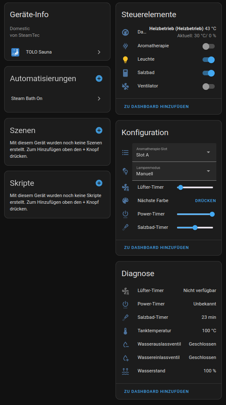Viewport: 226px width, 405px height.
Task: Open TOLO Sauna via its chevron
Action: [x=99, y=52]
